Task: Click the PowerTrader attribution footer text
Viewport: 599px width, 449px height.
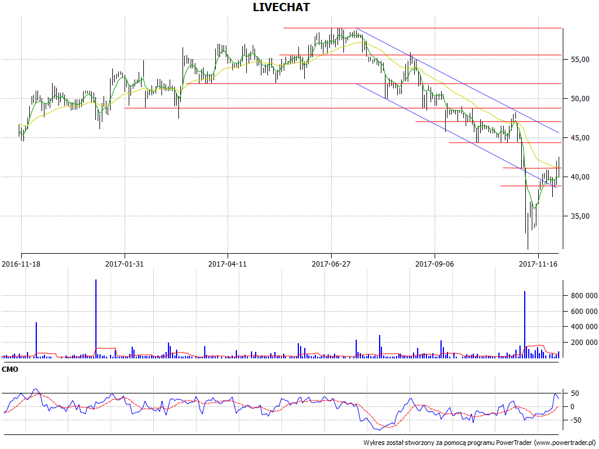Action: pyautogui.click(x=480, y=443)
